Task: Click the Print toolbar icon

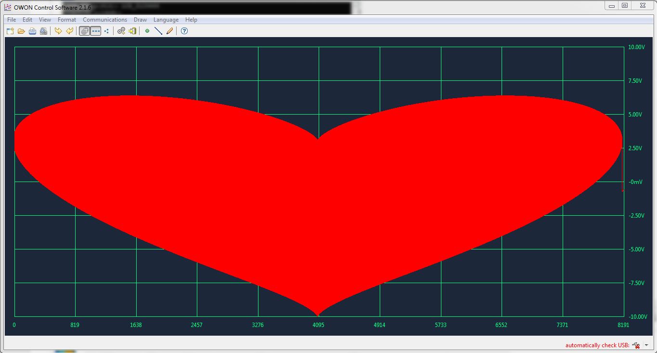Action: 32,31
